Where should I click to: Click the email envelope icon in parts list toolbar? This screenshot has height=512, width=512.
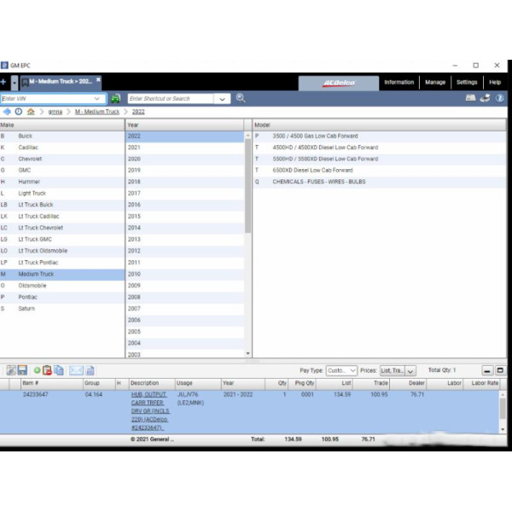click(x=76, y=370)
